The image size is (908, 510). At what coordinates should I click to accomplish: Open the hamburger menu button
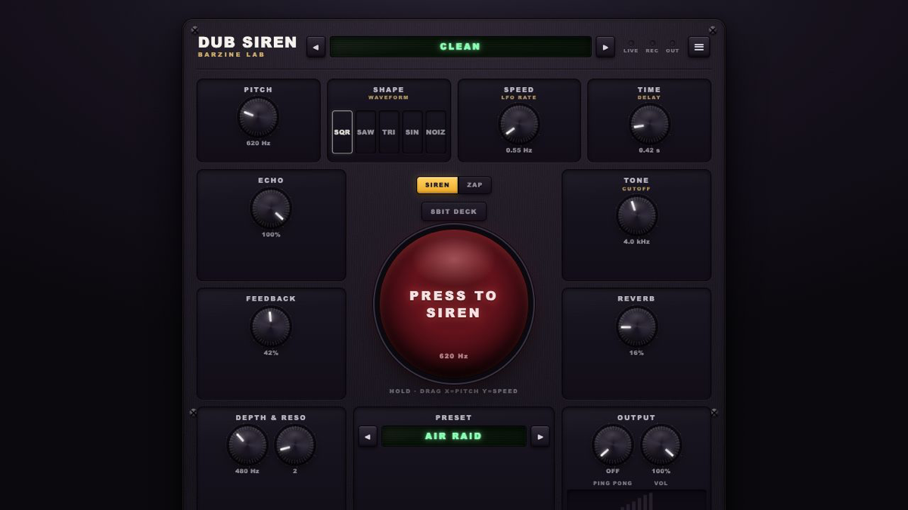pyautogui.click(x=698, y=47)
